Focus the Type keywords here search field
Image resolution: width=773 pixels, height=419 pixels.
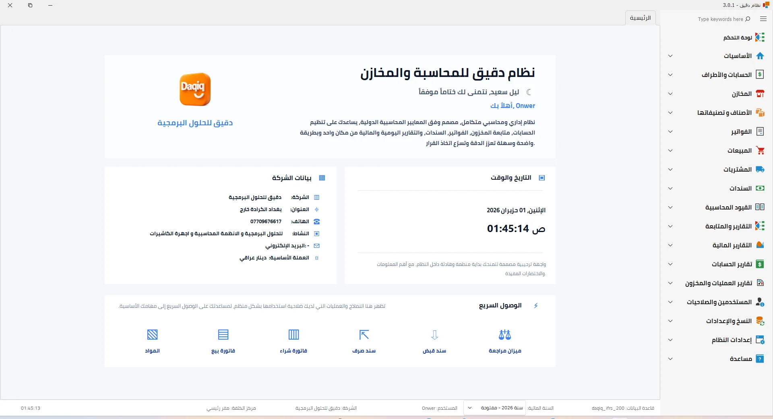(720, 19)
